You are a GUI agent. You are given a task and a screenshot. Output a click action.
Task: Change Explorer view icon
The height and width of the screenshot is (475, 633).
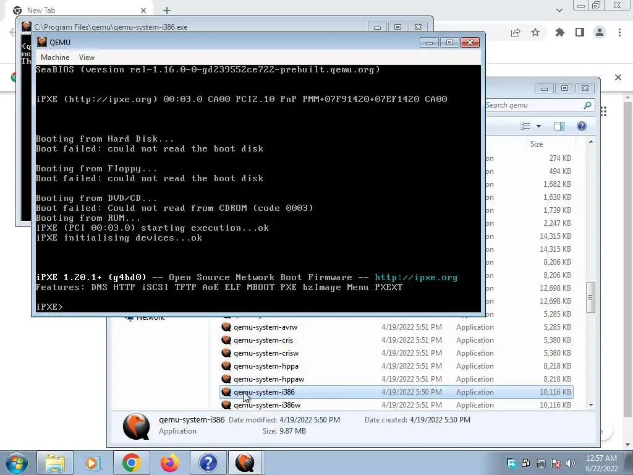point(525,126)
